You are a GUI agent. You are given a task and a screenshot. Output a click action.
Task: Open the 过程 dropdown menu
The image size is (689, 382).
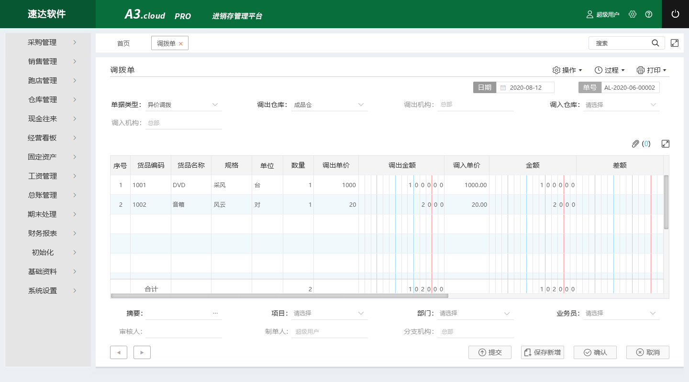click(x=610, y=70)
